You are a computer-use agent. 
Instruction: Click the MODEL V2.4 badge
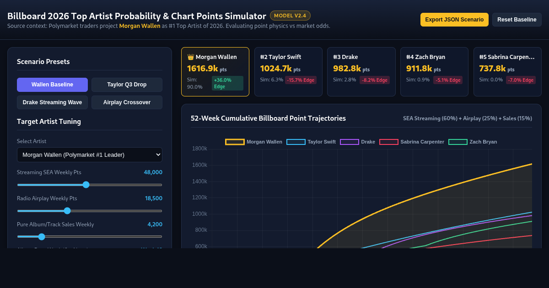click(x=290, y=16)
